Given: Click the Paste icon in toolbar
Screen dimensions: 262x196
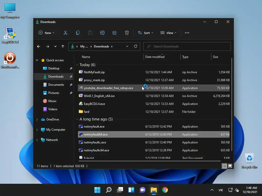Looking at the screenshot, I should [x=90, y=33].
